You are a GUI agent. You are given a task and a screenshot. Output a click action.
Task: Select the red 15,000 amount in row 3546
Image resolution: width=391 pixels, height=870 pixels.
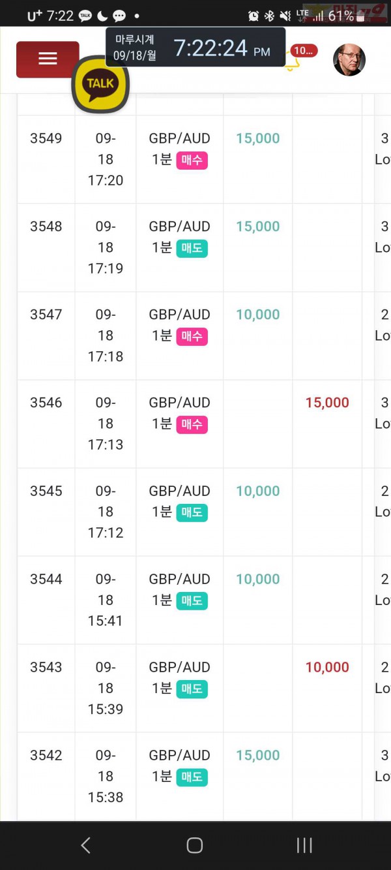[327, 403]
